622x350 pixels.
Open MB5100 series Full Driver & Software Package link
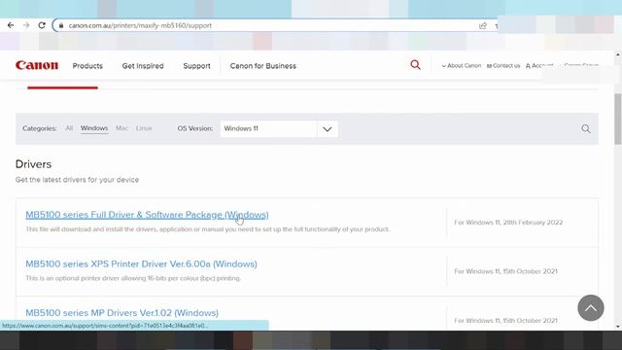coord(147,215)
